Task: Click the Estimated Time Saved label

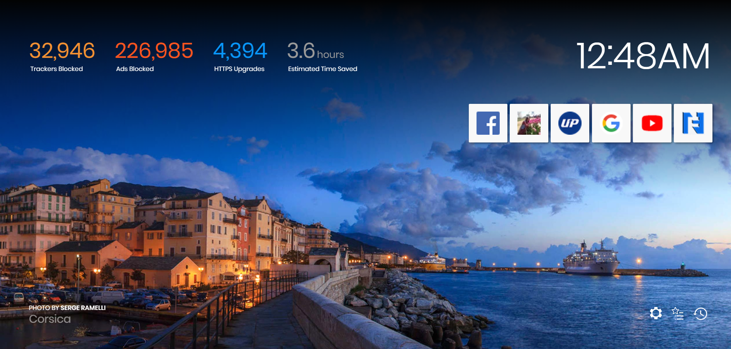Action: click(x=322, y=69)
